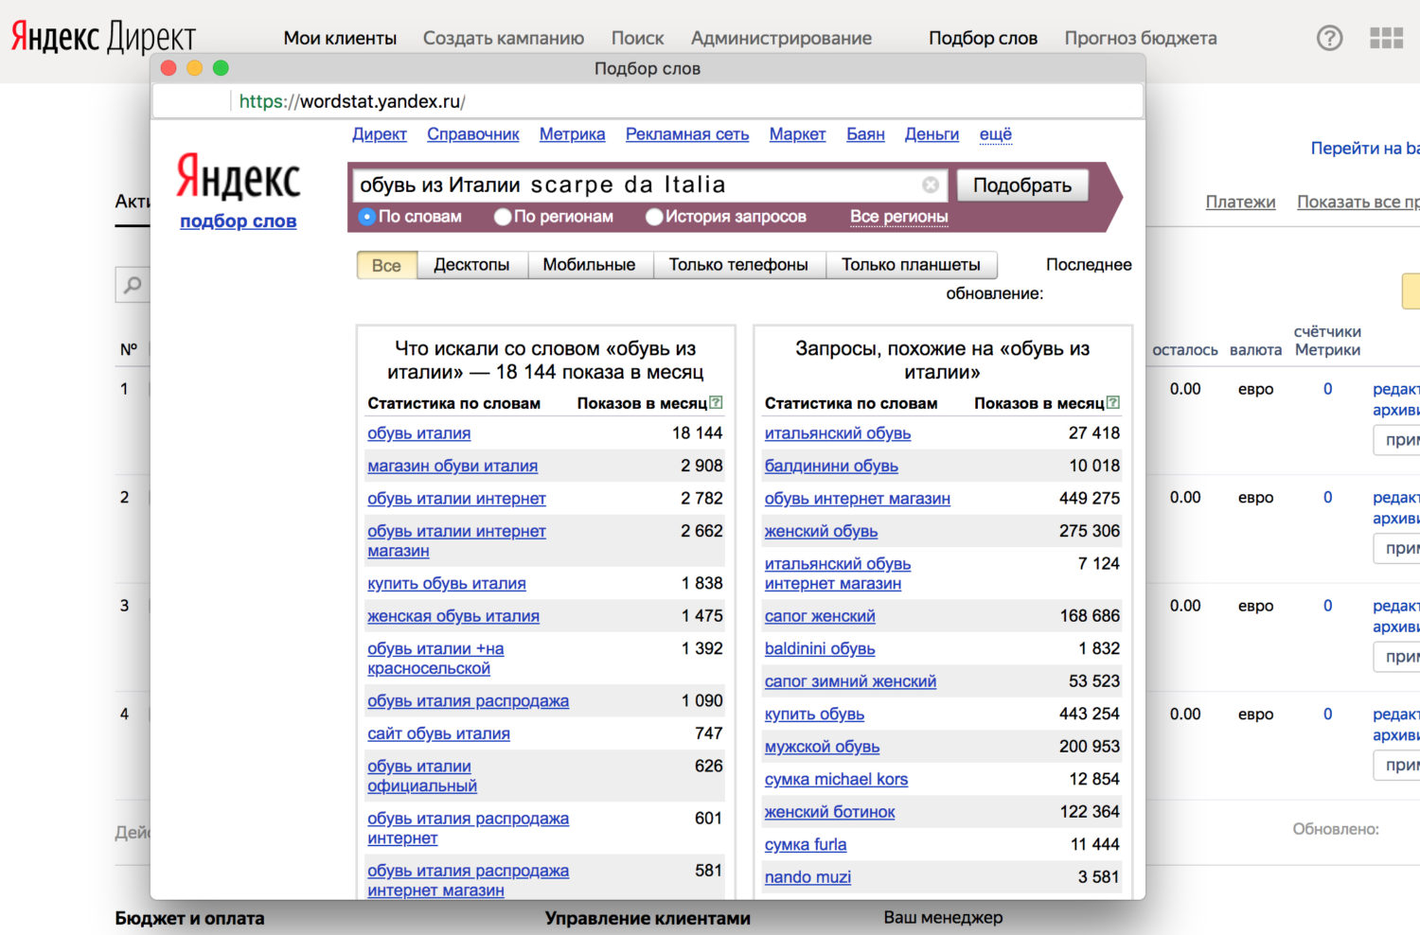The height and width of the screenshot is (935, 1420).
Task: Open the baldinini обувь link
Action: (x=820, y=649)
